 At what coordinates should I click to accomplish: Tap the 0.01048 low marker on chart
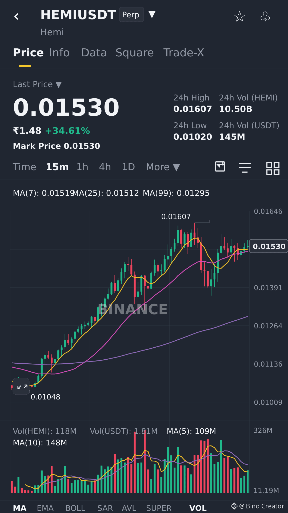click(x=45, y=397)
